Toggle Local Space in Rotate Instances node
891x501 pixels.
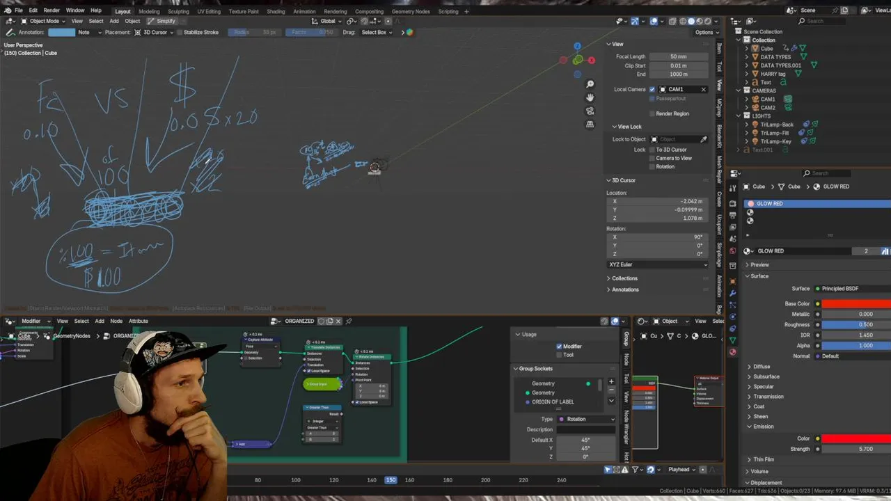click(x=358, y=402)
